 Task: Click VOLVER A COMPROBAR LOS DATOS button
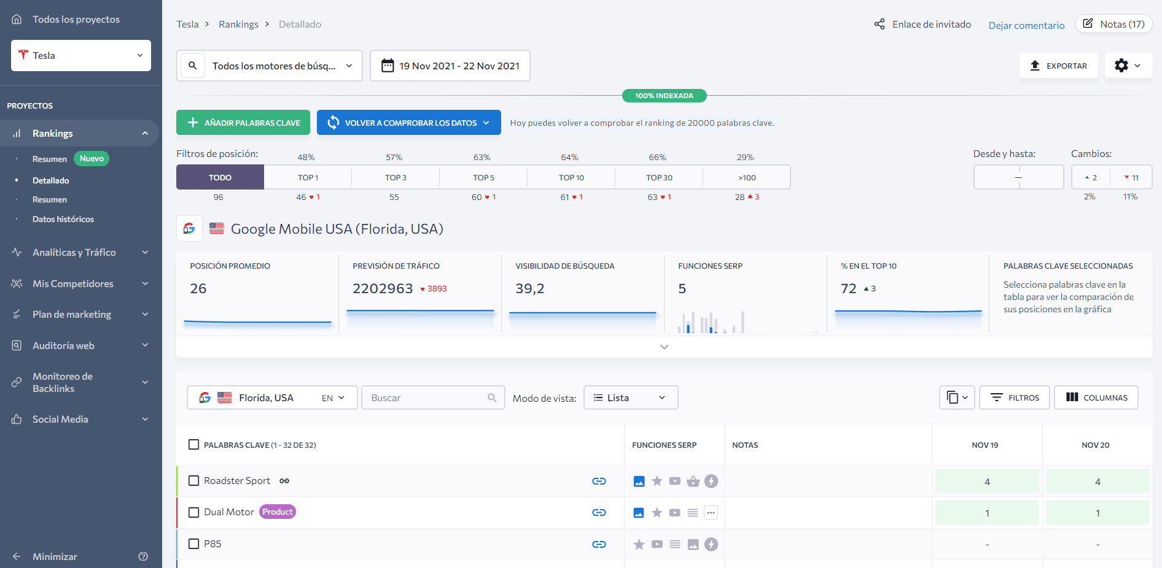coord(409,123)
